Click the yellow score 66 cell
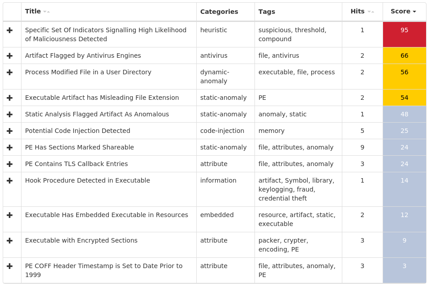 pos(404,55)
